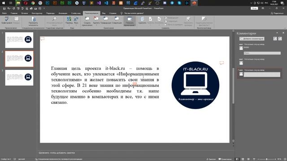Open the PowerPoint icon on the taskbar

pyautogui.click(x=194, y=3)
